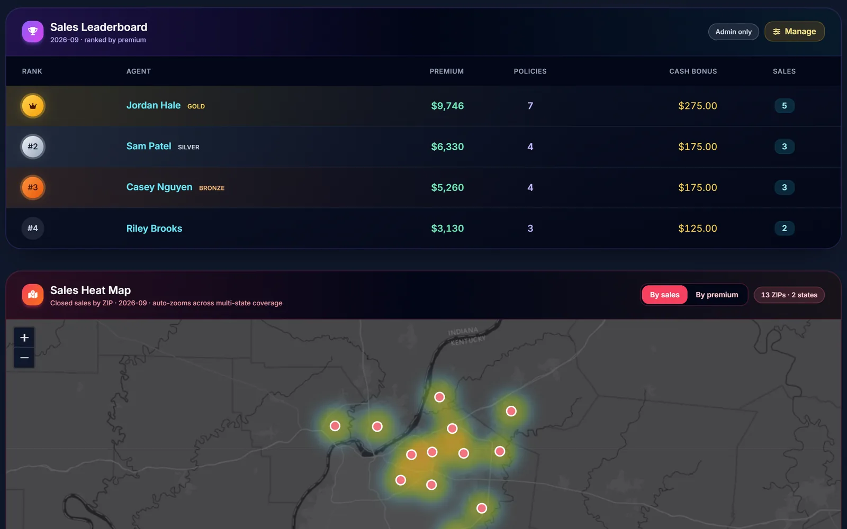Click the $275.00 cash bonus value
847x529 pixels.
pos(698,106)
